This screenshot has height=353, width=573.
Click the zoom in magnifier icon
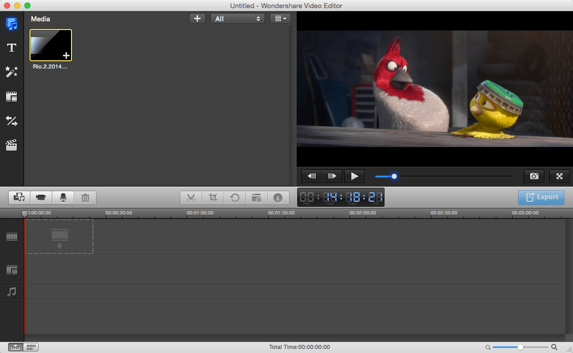[554, 347]
